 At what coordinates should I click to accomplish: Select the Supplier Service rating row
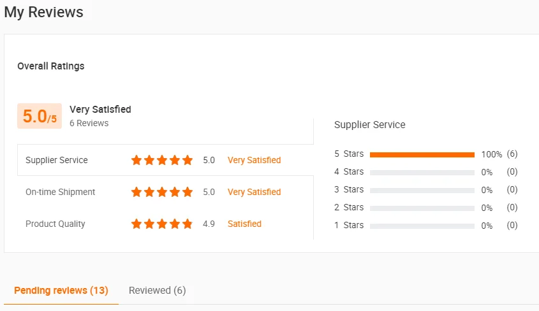click(x=57, y=160)
